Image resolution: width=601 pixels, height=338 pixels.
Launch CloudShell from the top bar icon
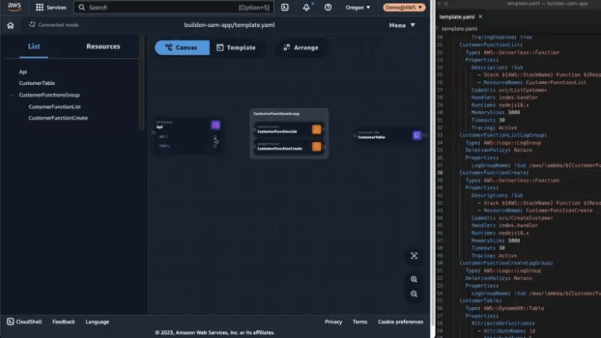(285, 7)
